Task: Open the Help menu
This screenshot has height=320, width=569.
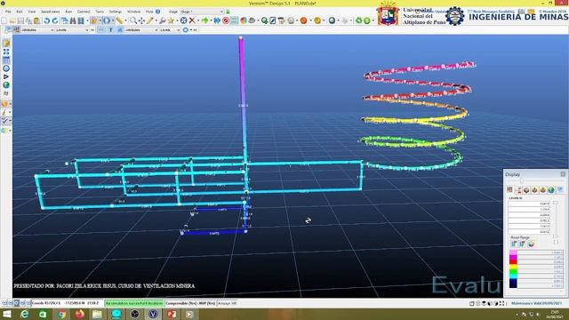Action: click(149, 12)
